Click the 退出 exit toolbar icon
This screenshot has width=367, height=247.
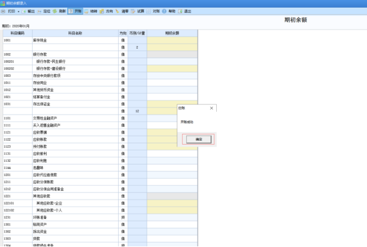click(180, 12)
